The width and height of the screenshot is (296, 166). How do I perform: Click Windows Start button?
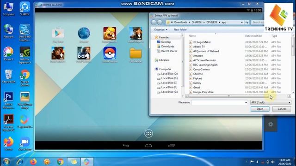pos(6,162)
